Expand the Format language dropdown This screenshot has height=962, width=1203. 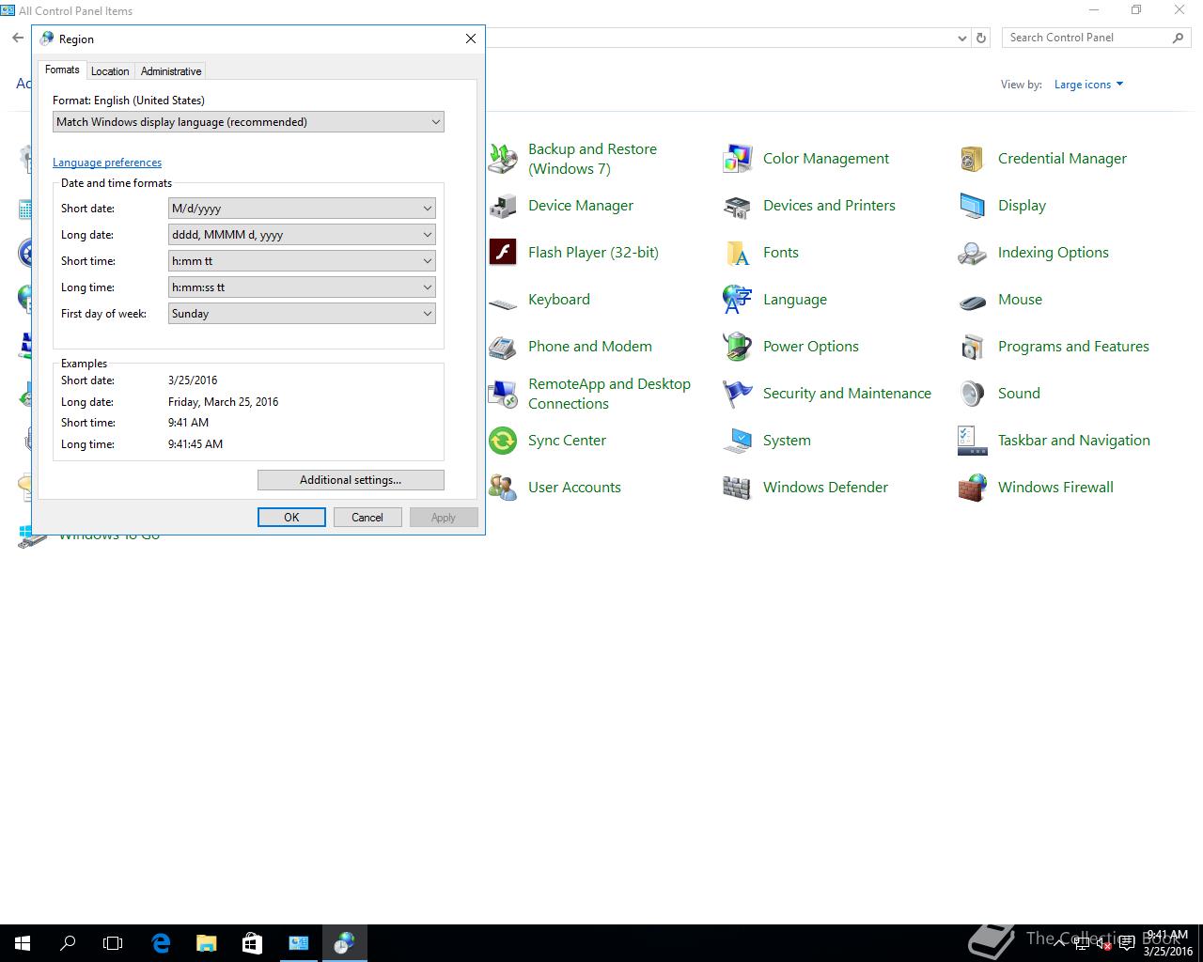point(248,122)
